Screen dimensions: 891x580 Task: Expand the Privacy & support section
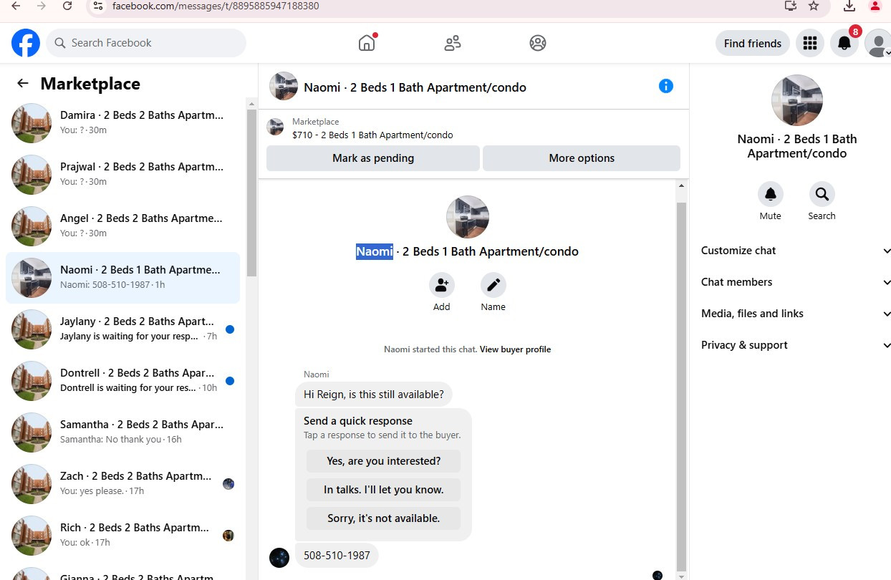point(796,345)
